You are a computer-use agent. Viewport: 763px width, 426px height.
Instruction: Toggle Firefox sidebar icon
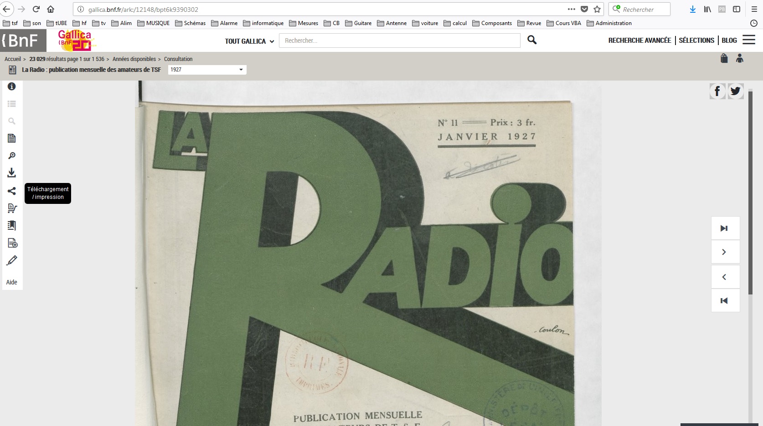[x=737, y=9]
